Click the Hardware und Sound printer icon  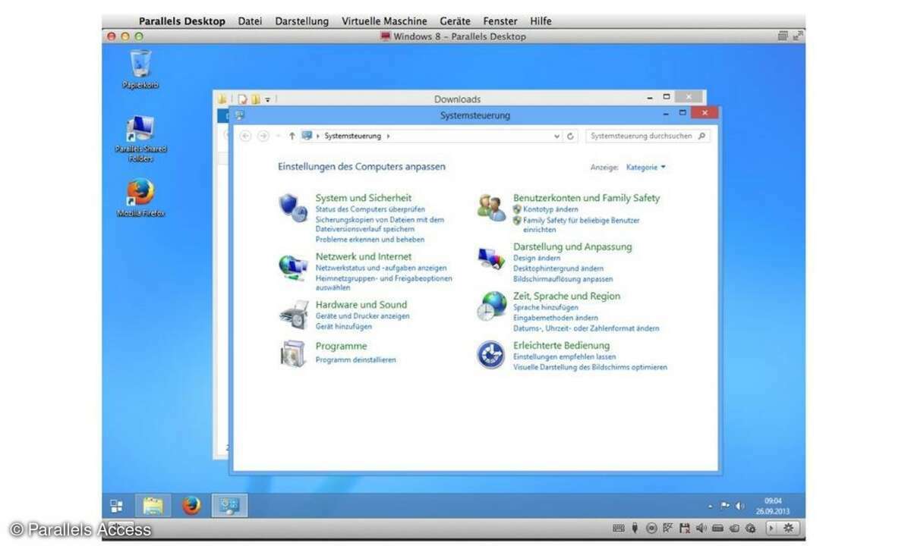293,314
